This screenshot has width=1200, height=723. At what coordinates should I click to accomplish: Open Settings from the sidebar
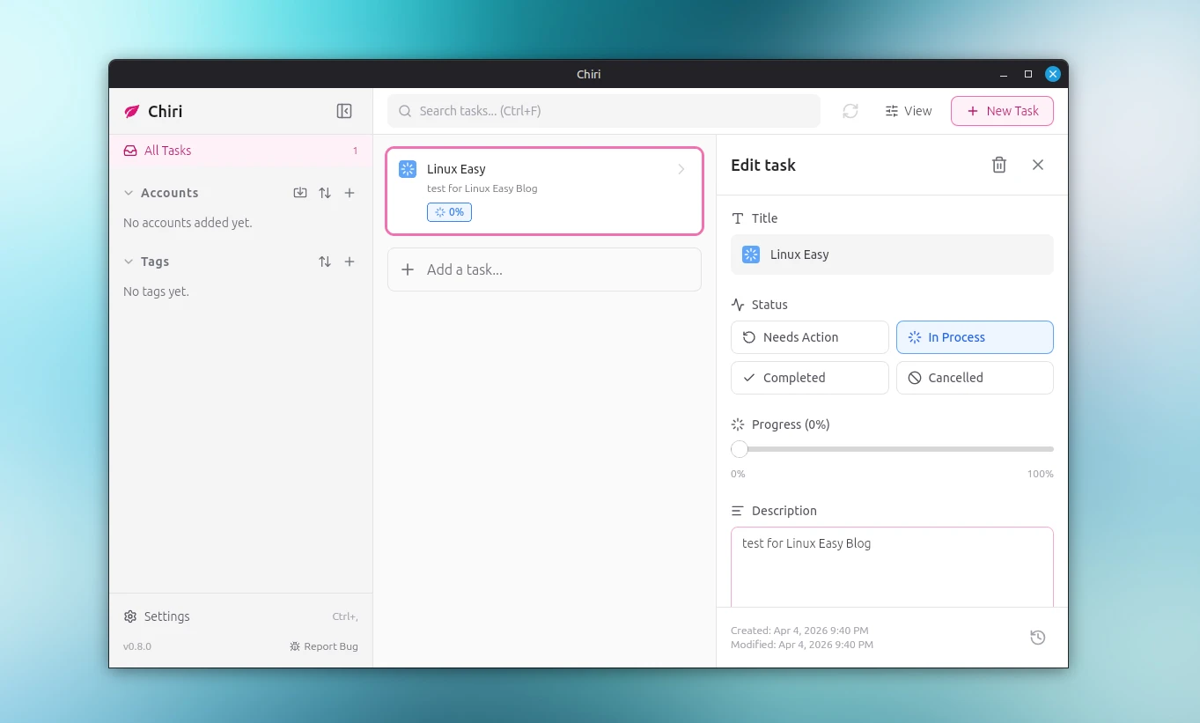[x=166, y=616]
